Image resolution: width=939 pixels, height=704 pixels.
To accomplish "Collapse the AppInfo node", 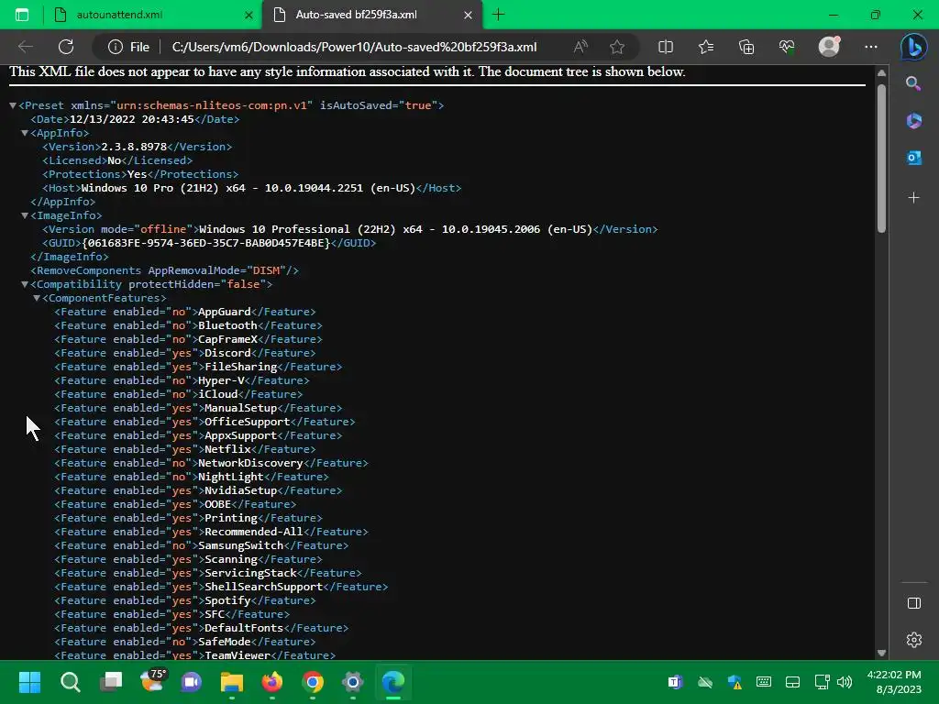I will (25, 133).
